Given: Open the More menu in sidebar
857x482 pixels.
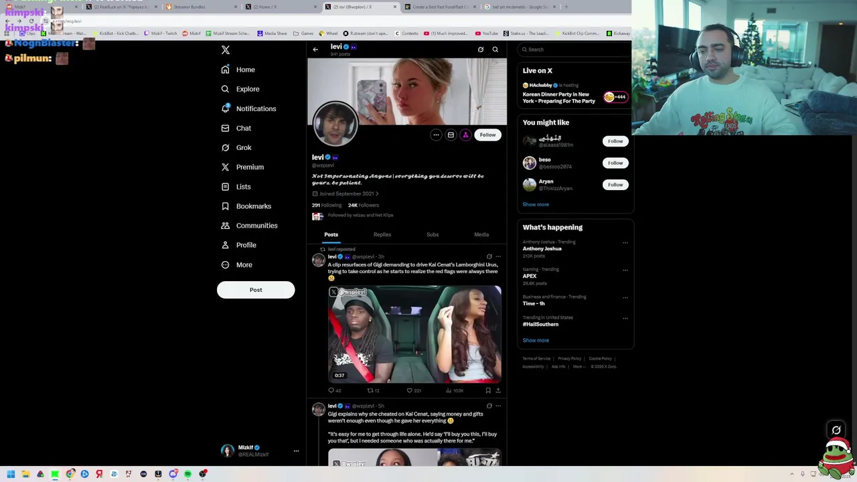Looking at the screenshot, I should click(x=237, y=264).
